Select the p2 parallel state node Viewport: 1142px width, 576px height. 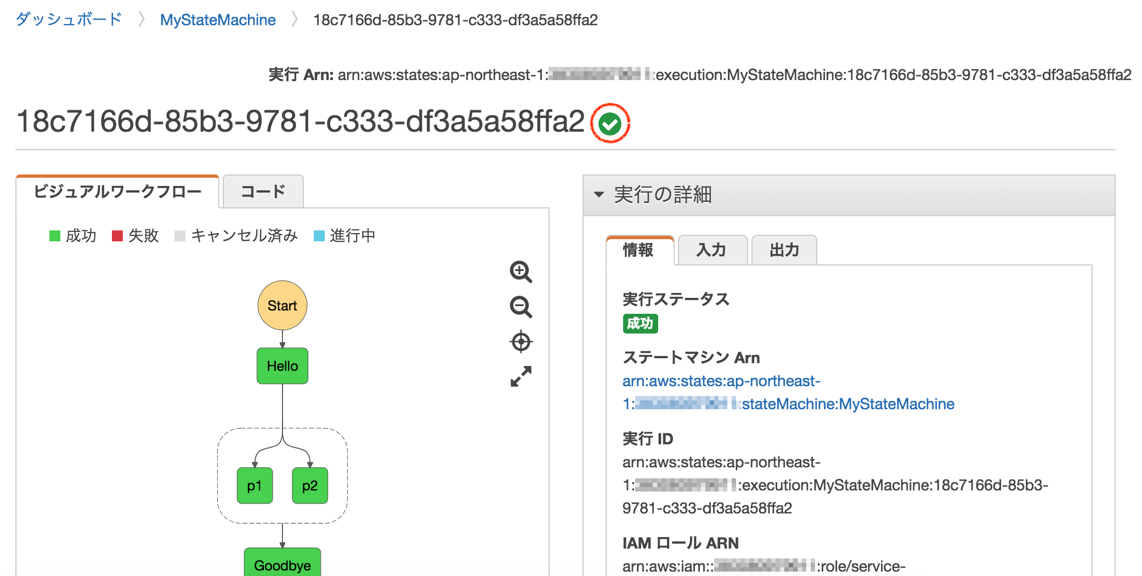click(310, 485)
